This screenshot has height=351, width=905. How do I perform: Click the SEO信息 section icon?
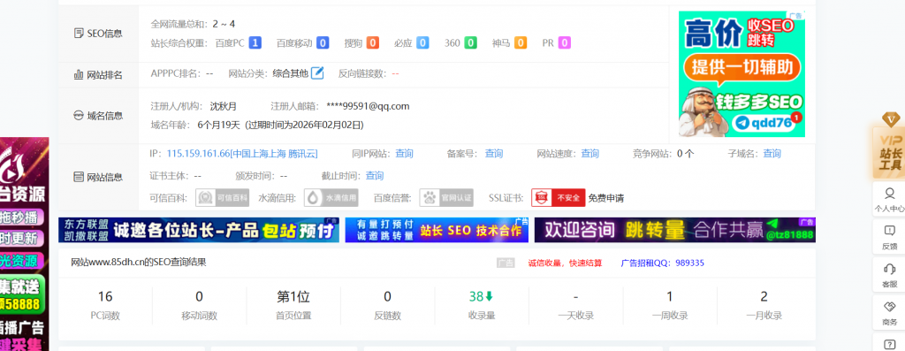point(79,34)
